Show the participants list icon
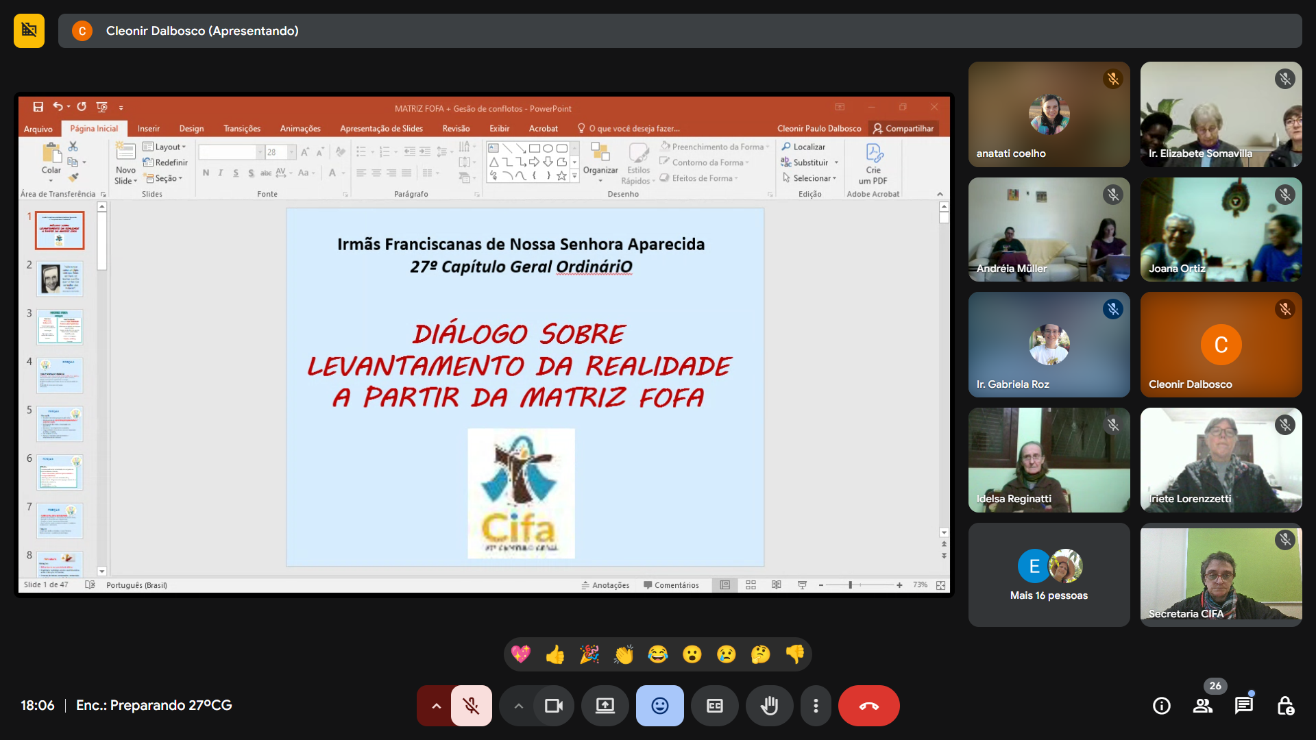 [1202, 706]
